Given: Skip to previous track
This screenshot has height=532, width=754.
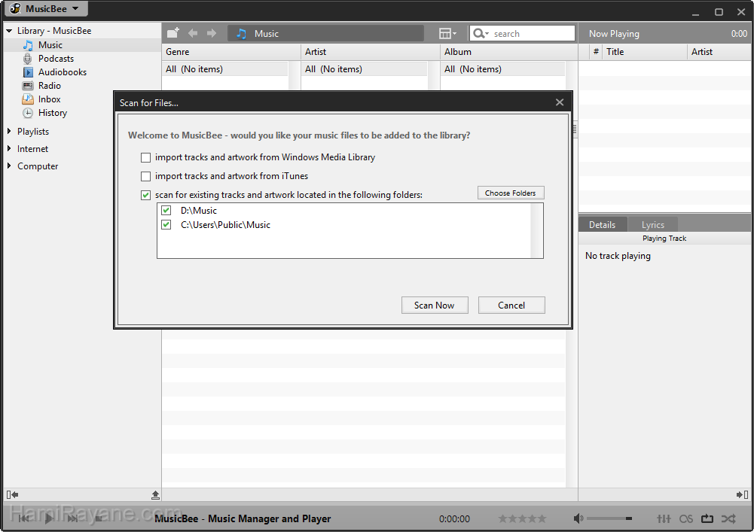Looking at the screenshot, I should (x=23, y=518).
